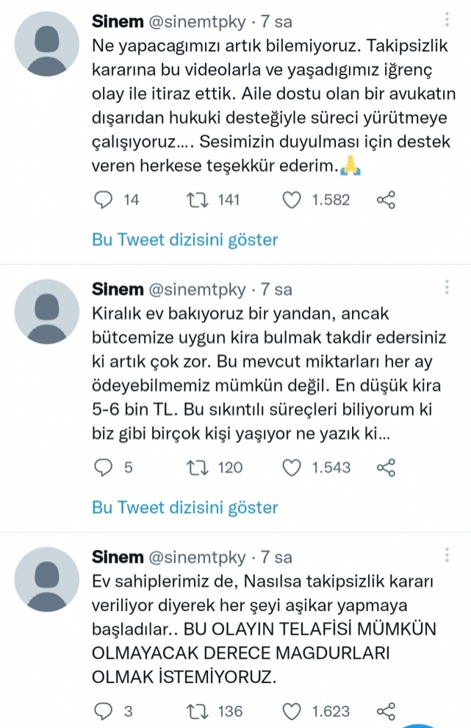
Task: Like the tweet with 1.623 likes
Action: click(x=293, y=711)
